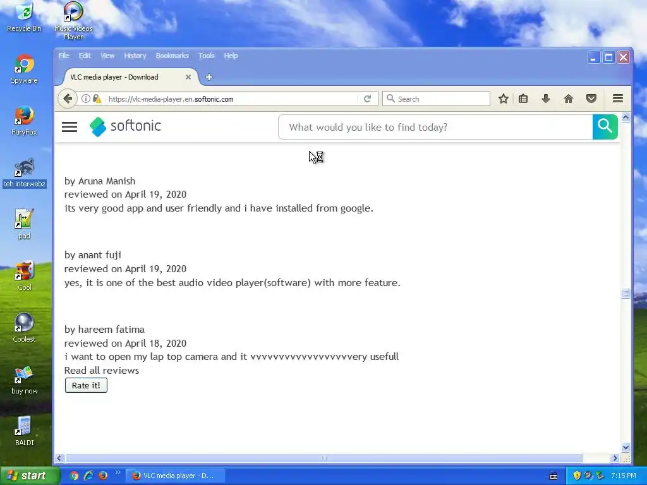Open a new tab with the plus button
This screenshot has width=647, height=485.
pyautogui.click(x=209, y=77)
